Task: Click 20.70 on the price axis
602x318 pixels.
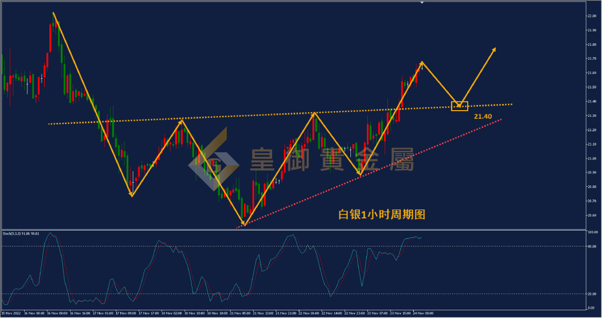Action: [x=592, y=201]
